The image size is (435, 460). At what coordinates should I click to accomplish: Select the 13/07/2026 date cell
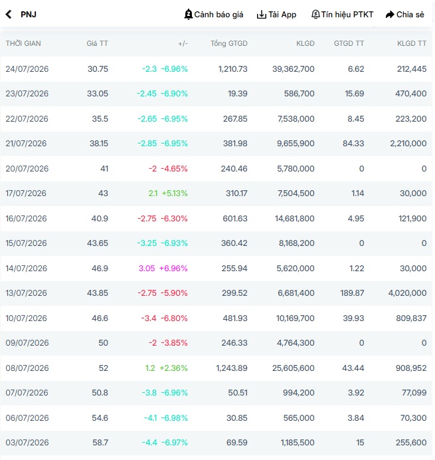tap(26, 293)
